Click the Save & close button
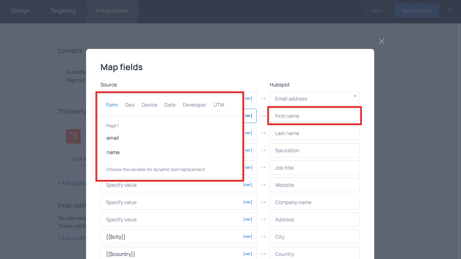 pos(416,11)
